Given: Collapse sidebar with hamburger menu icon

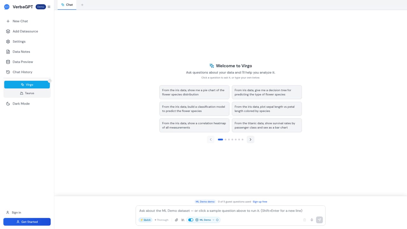Looking at the screenshot, I should pyautogui.click(x=49, y=7).
